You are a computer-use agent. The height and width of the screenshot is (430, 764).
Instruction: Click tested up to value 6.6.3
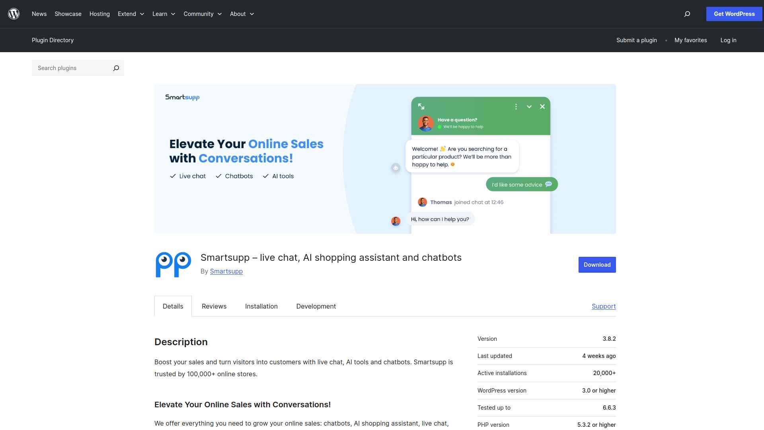(609, 408)
